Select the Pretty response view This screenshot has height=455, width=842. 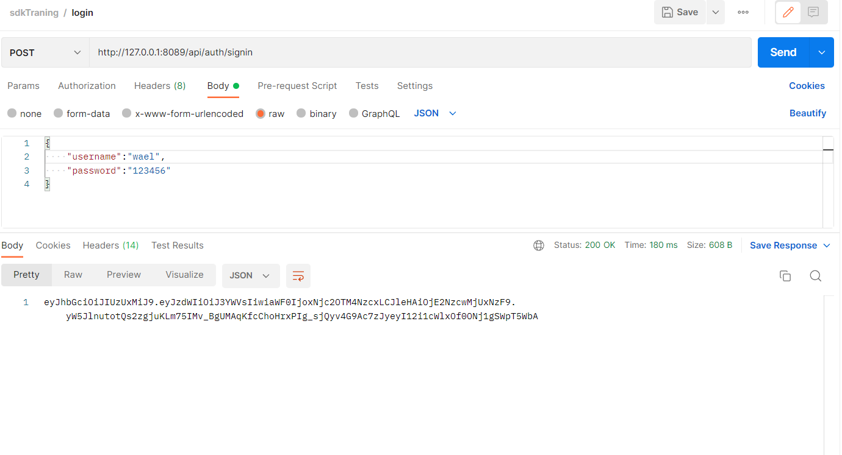tap(26, 275)
